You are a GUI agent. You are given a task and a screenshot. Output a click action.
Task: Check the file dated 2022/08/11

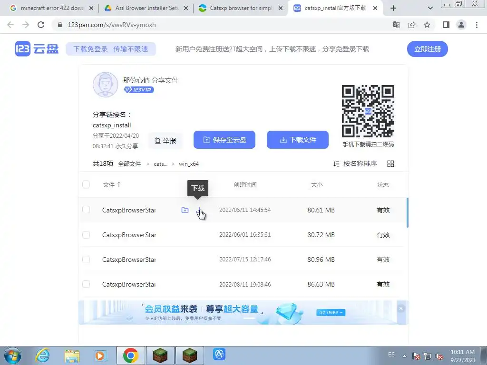[86, 284]
